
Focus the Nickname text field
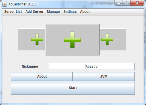click(92, 66)
